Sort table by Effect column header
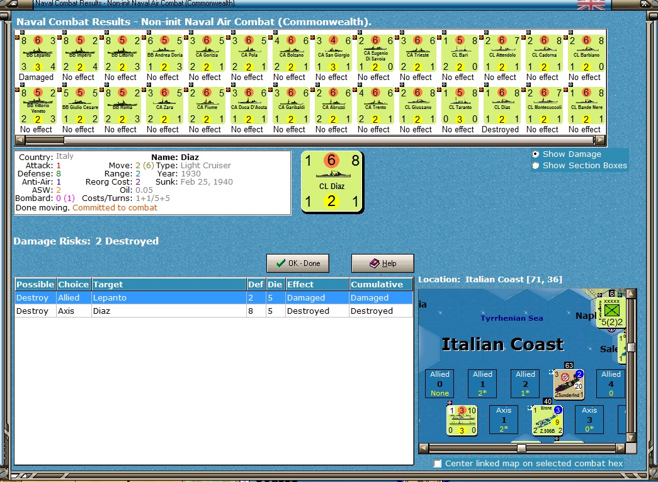Screen dimensions: 658x482 (317, 284)
